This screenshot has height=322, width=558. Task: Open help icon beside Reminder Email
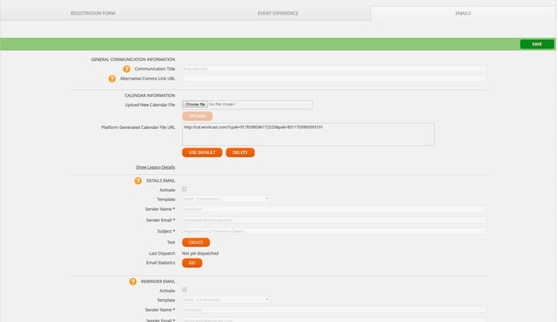click(x=133, y=281)
